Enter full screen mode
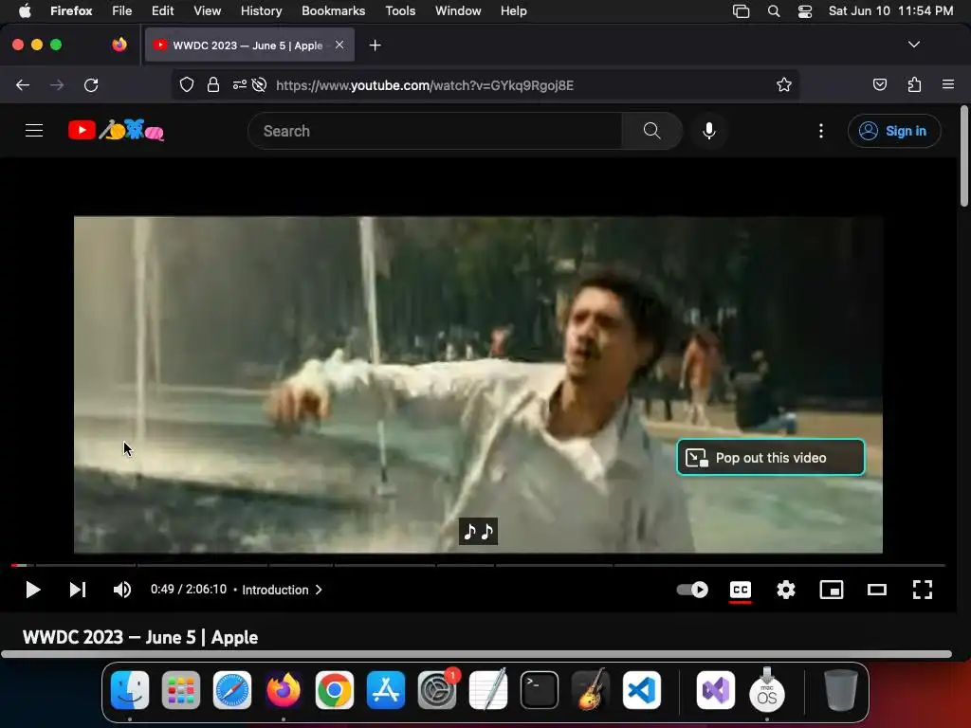 (x=923, y=590)
